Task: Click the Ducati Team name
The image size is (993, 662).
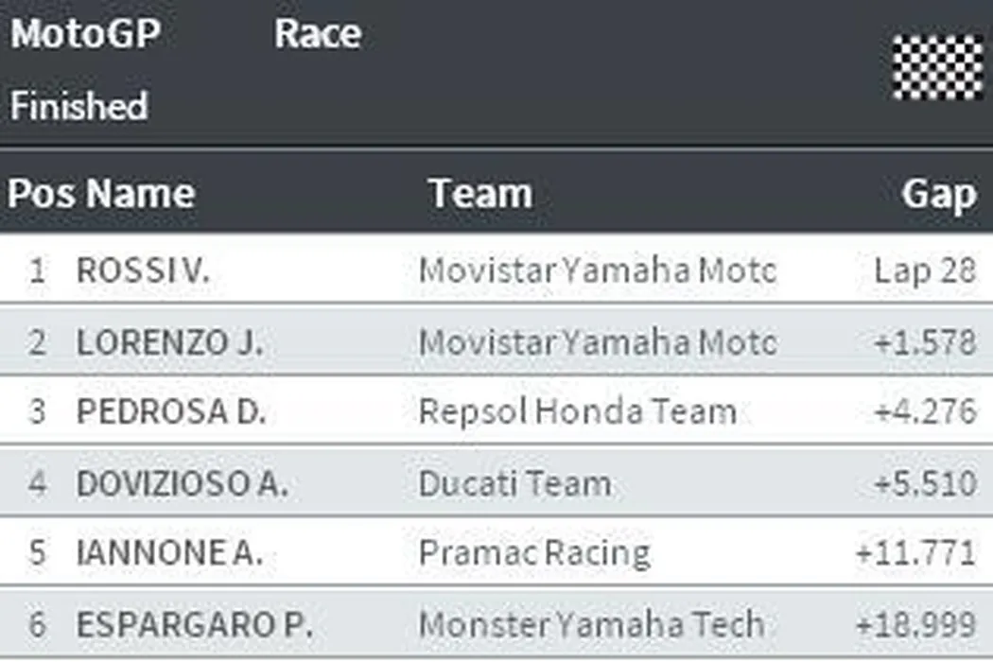Action: coord(514,483)
